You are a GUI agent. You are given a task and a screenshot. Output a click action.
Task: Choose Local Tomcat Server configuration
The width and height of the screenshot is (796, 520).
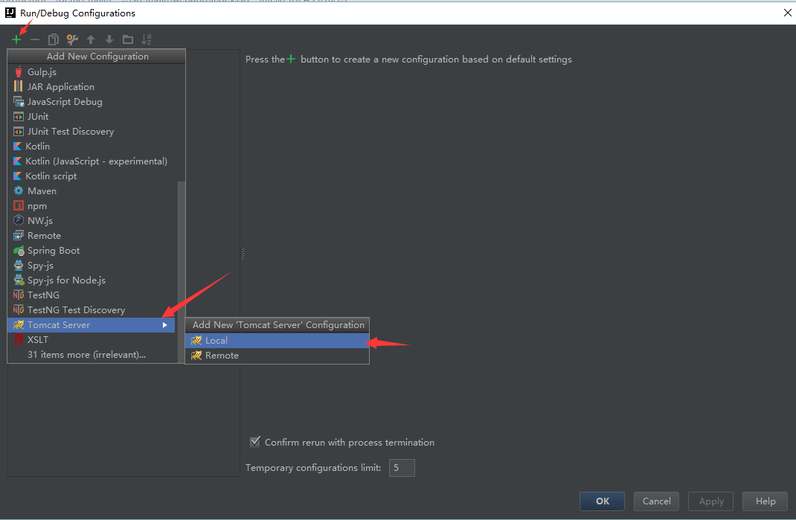click(277, 340)
